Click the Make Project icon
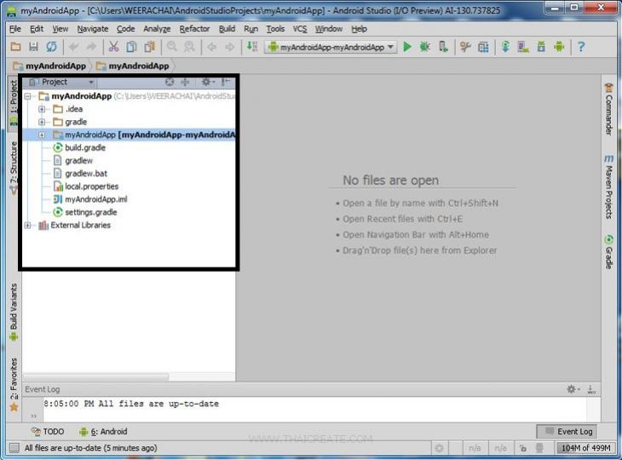 252,46
